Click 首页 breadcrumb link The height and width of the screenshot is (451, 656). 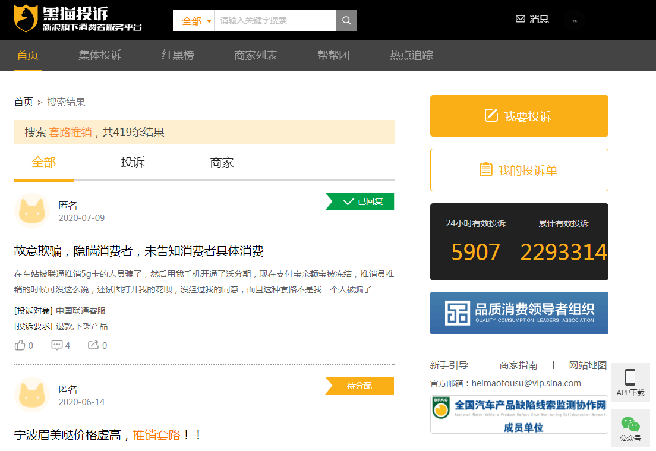(x=23, y=102)
